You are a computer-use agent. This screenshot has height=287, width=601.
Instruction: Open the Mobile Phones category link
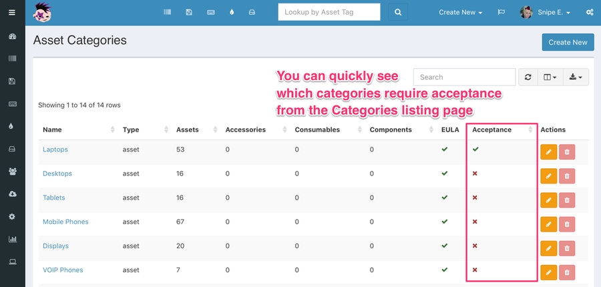65,222
